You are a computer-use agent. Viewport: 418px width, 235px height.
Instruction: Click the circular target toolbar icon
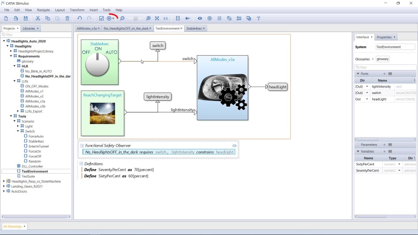pyautogui.click(x=209, y=18)
